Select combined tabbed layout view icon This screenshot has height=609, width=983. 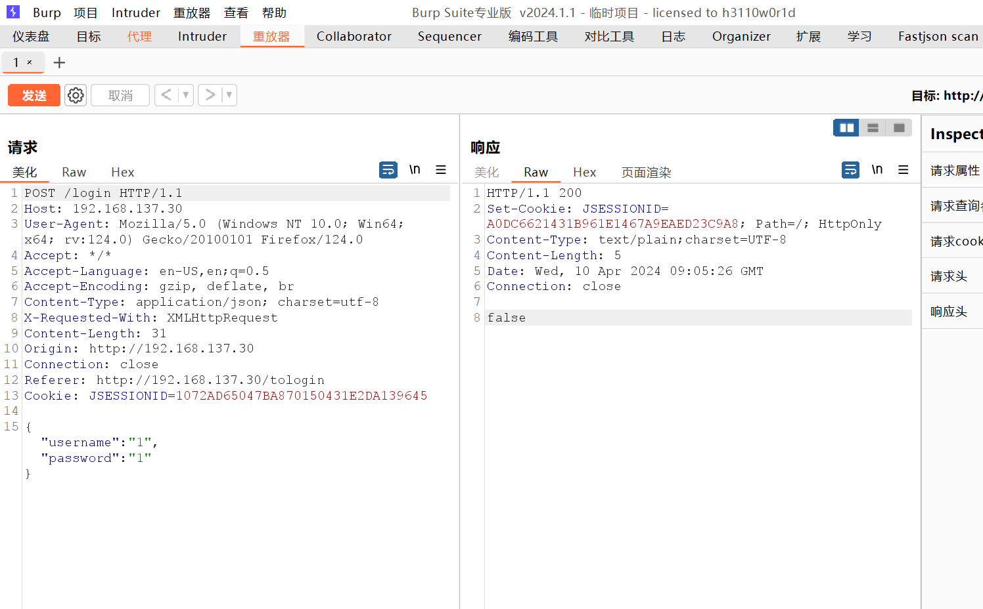pyautogui.click(x=899, y=128)
